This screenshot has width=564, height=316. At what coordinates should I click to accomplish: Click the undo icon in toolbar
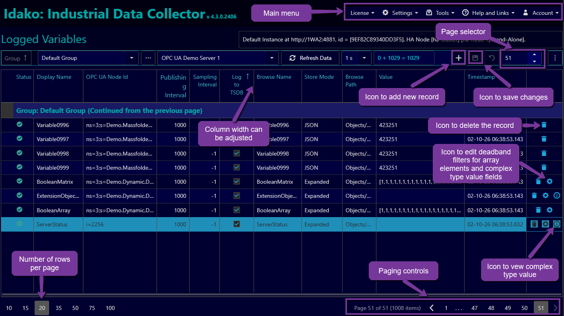pyautogui.click(x=491, y=58)
